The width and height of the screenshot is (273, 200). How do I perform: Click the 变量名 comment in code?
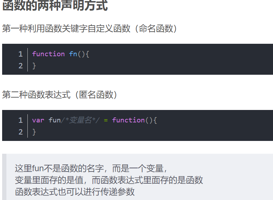coord(80,120)
